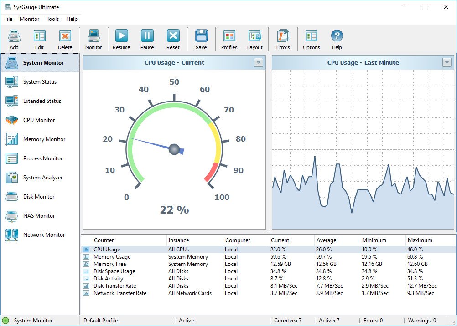Screen dimensions: 457x326
Task: Switch to Network Monitor in the sidebar
Action: point(44,235)
